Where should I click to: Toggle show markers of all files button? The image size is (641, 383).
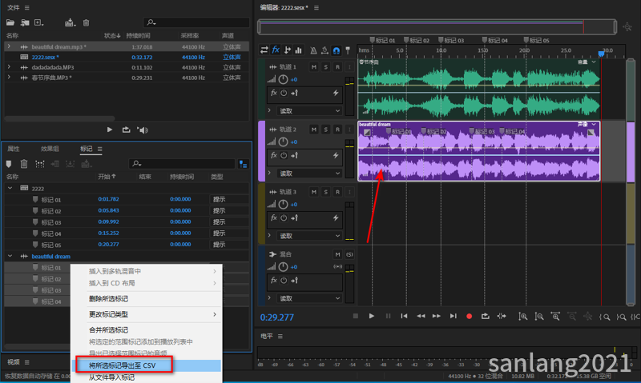coord(244,164)
